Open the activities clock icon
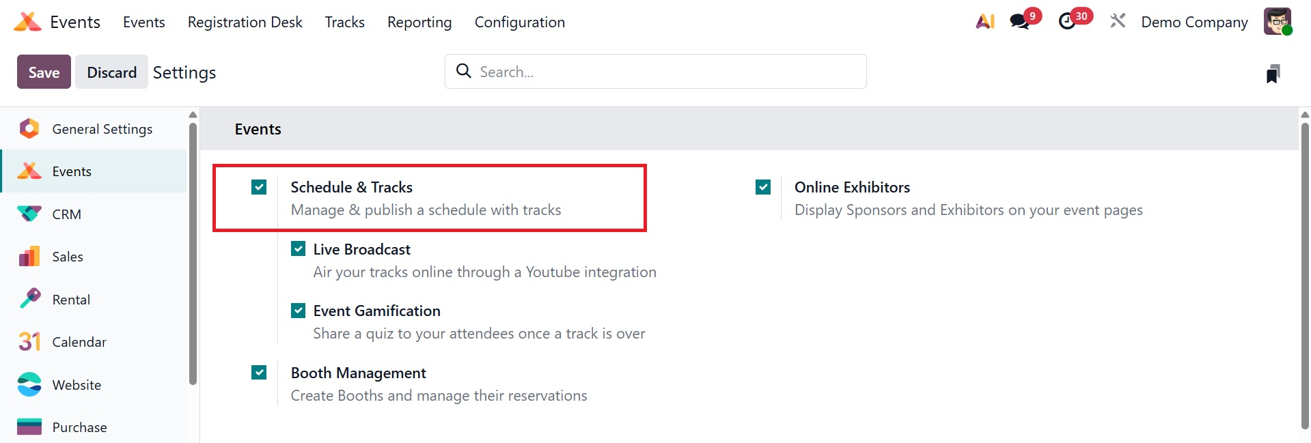Image resolution: width=1311 pixels, height=443 pixels. (x=1067, y=22)
